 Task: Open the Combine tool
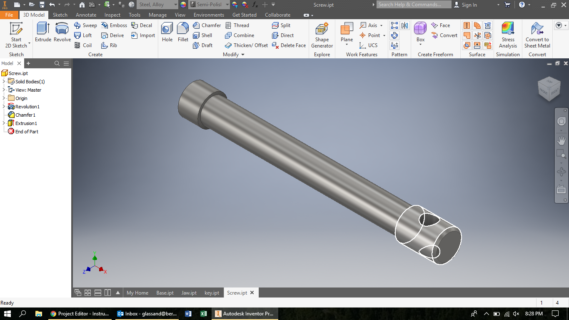coord(240,35)
